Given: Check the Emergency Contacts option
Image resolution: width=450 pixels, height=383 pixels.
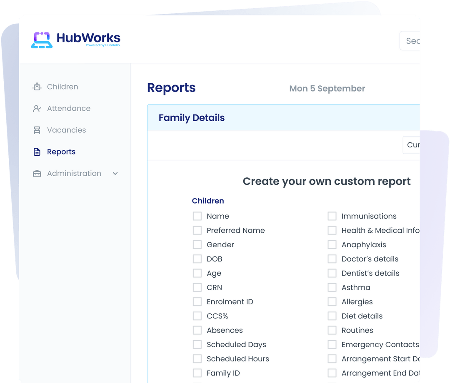Looking at the screenshot, I should [x=332, y=344].
